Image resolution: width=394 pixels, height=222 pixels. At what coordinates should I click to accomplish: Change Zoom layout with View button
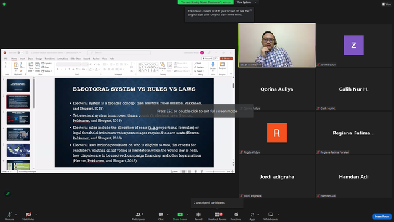[x=387, y=4]
